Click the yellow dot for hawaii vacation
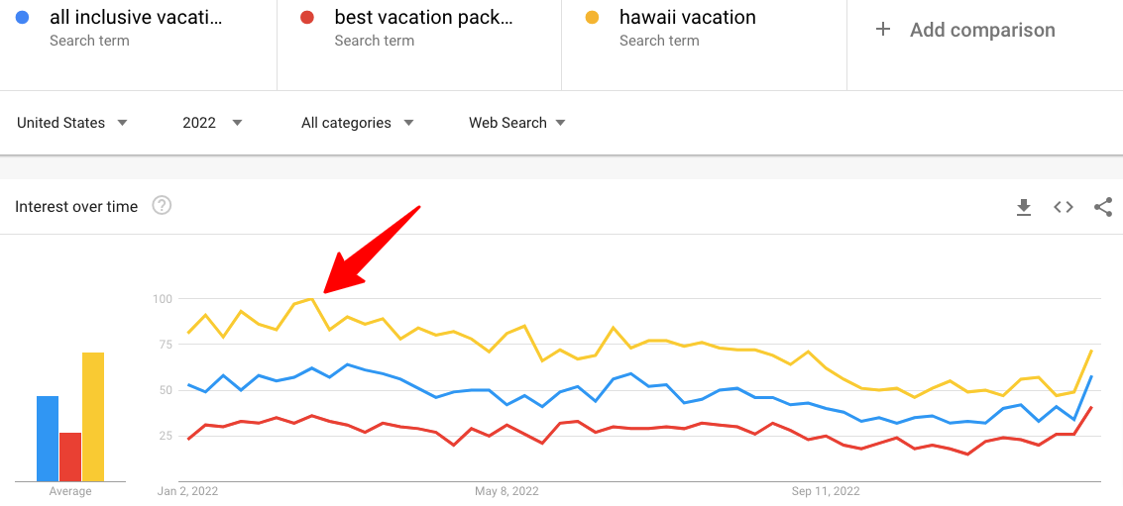This screenshot has width=1123, height=506. coord(593,18)
